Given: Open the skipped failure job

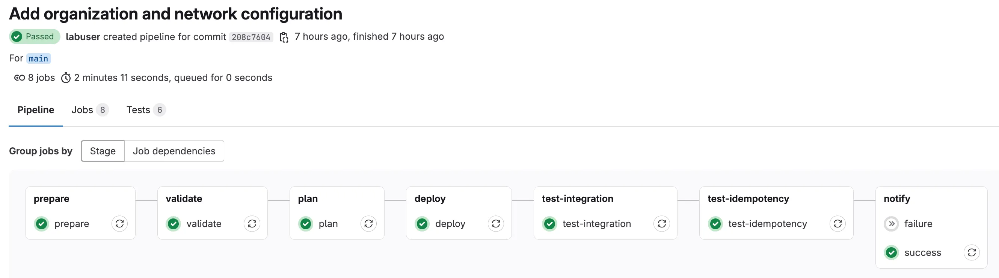Looking at the screenshot, I should coord(918,223).
